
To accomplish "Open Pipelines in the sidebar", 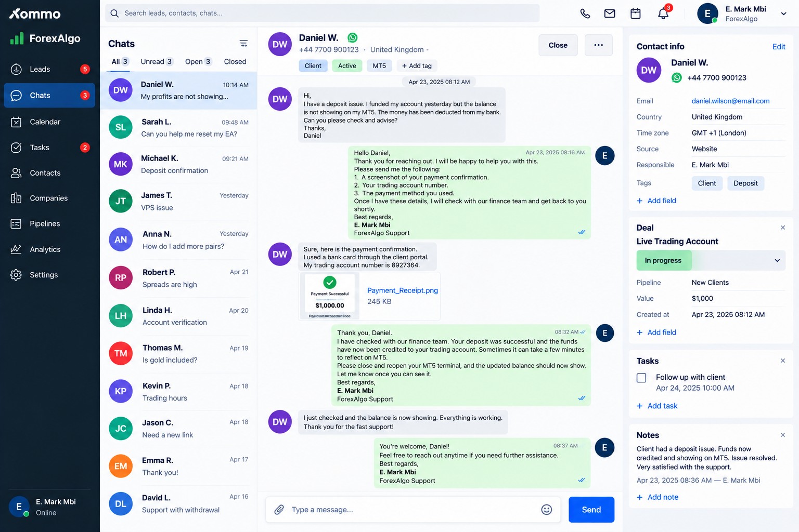I will pyautogui.click(x=49, y=223).
